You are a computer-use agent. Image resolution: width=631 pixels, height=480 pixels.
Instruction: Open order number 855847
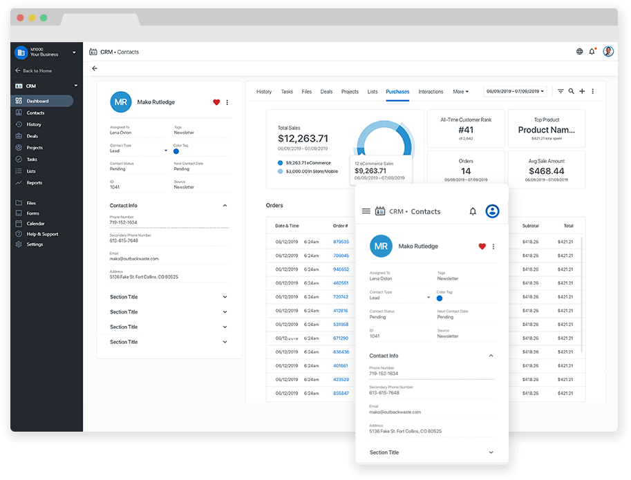click(x=341, y=393)
